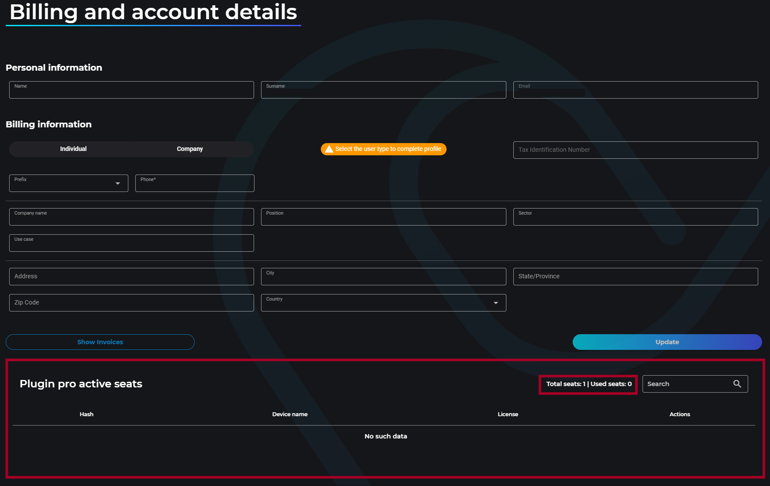Select the Company user type
The width and height of the screenshot is (770, 486).
[x=189, y=149]
